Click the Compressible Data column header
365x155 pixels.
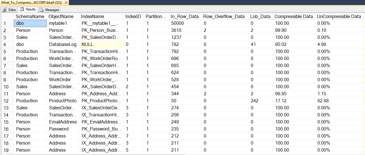click(294, 16)
